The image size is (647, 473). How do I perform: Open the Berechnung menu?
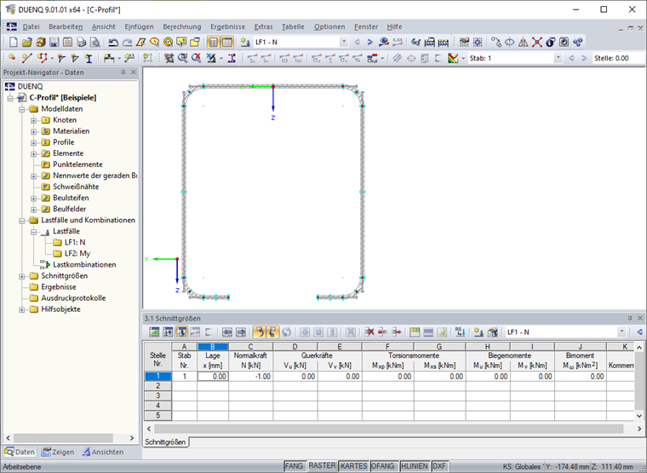click(x=182, y=26)
